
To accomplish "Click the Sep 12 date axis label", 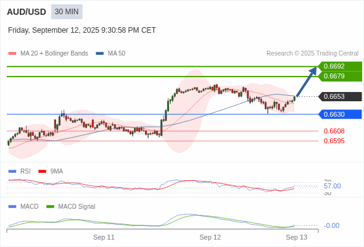I will click(x=210, y=237).
